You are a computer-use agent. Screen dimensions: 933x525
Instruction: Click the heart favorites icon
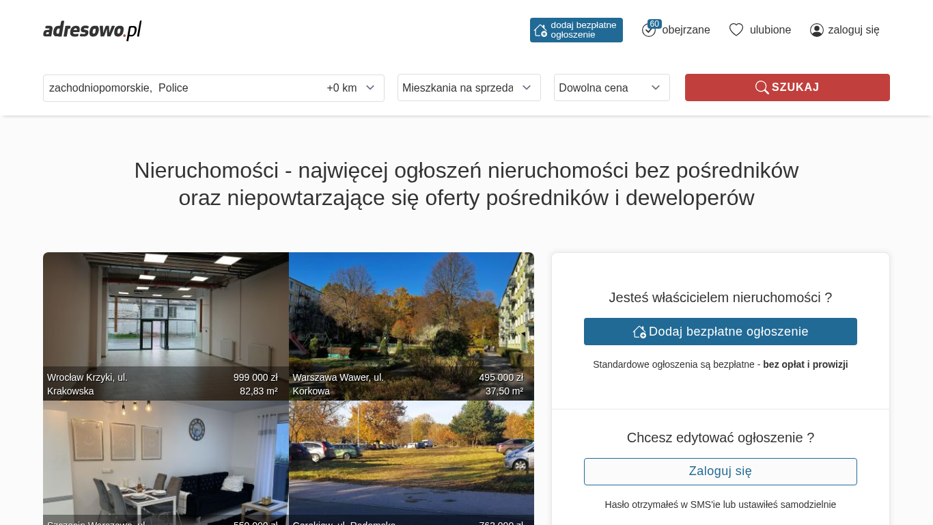(x=736, y=30)
